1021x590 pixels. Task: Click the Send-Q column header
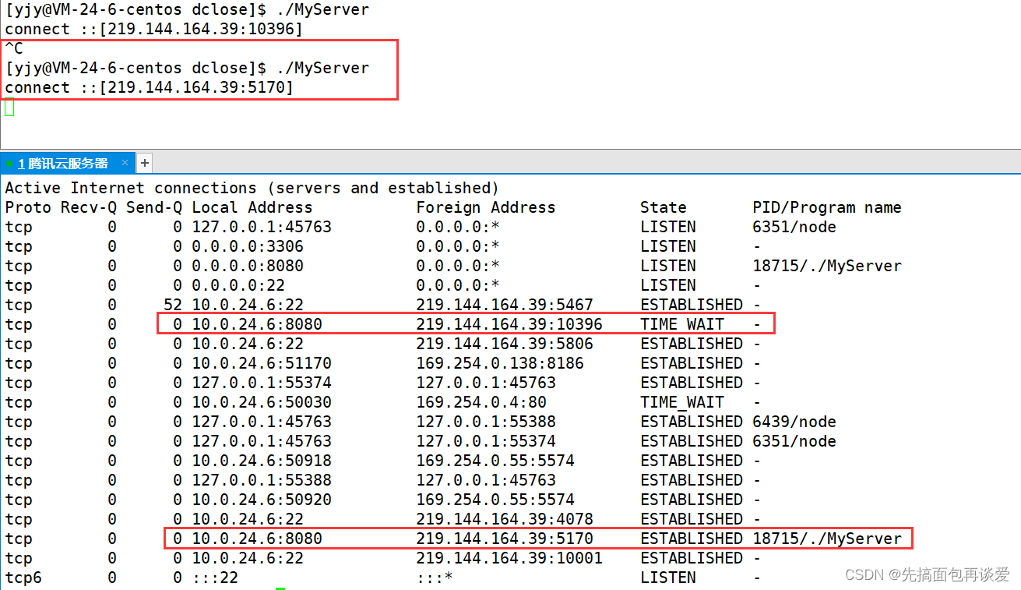click(154, 207)
